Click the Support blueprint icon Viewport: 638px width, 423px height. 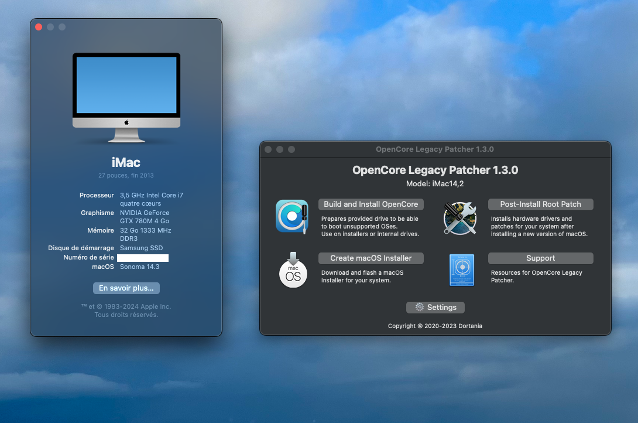462,270
